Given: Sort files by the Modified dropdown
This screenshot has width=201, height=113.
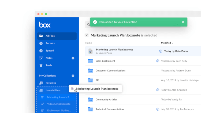Looking at the screenshot, I should [x=167, y=43].
